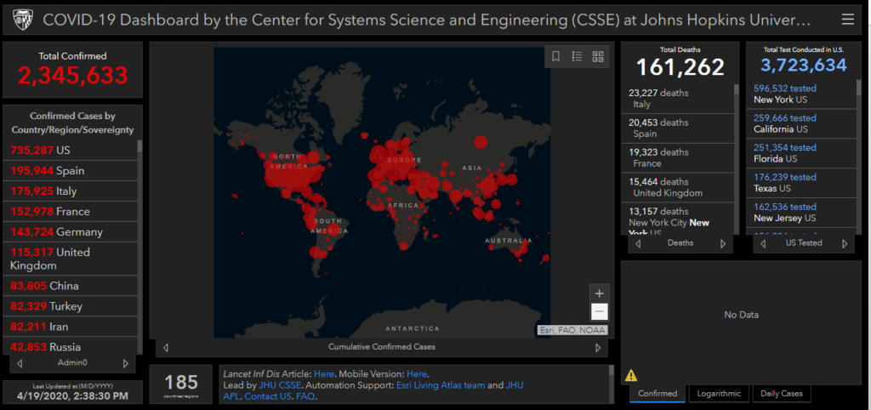Select the 596,532 tested New York entry
Viewport: 871px width, 410px height.
[803, 94]
